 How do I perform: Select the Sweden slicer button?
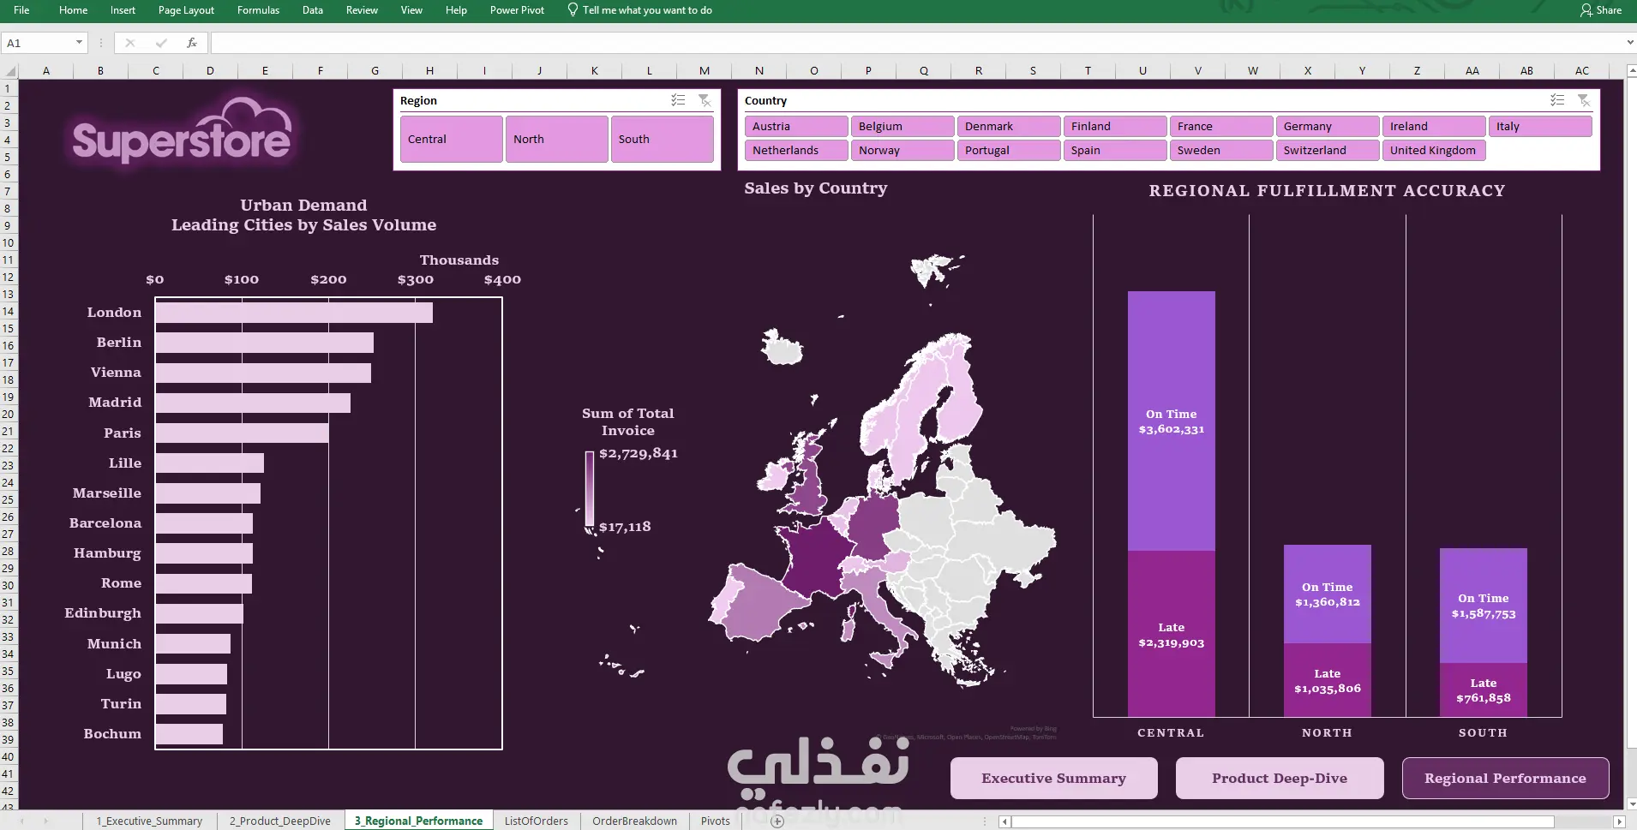coord(1221,150)
